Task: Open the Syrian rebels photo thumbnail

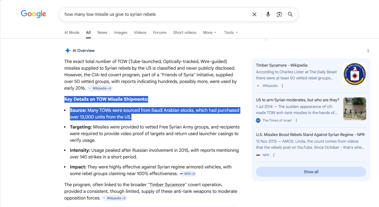Action: point(355,109)
